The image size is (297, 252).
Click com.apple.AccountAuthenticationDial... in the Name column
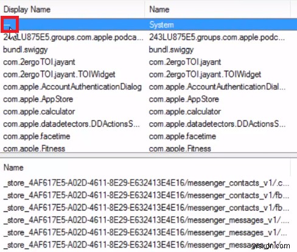pos(217,87)
